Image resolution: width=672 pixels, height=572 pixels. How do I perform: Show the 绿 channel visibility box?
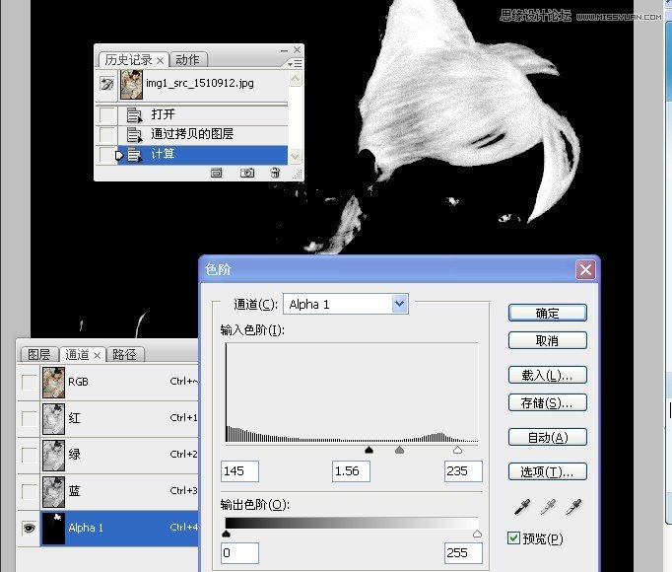(29, 455)
